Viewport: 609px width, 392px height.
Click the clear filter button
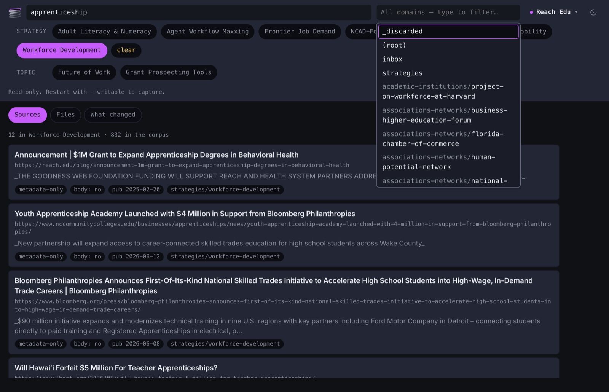pos(126,50)
